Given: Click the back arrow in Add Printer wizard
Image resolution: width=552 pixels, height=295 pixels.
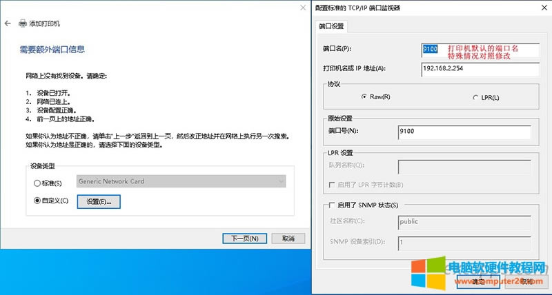Looking at the screenshot, I should click(8, 23).
